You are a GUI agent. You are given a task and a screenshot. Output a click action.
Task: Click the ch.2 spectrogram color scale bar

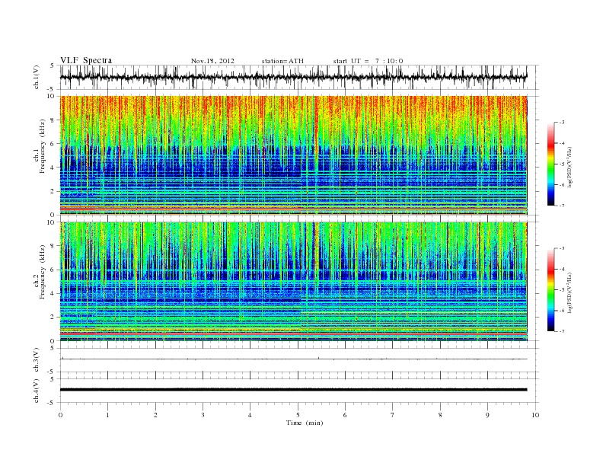(x=550, y=290)
